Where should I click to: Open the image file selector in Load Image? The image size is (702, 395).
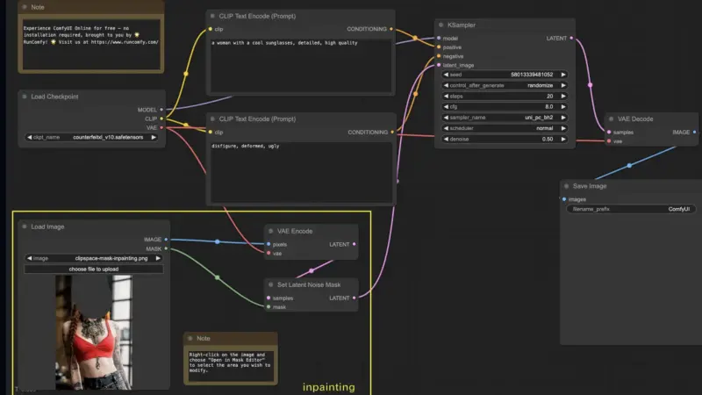tap(93, 258)
